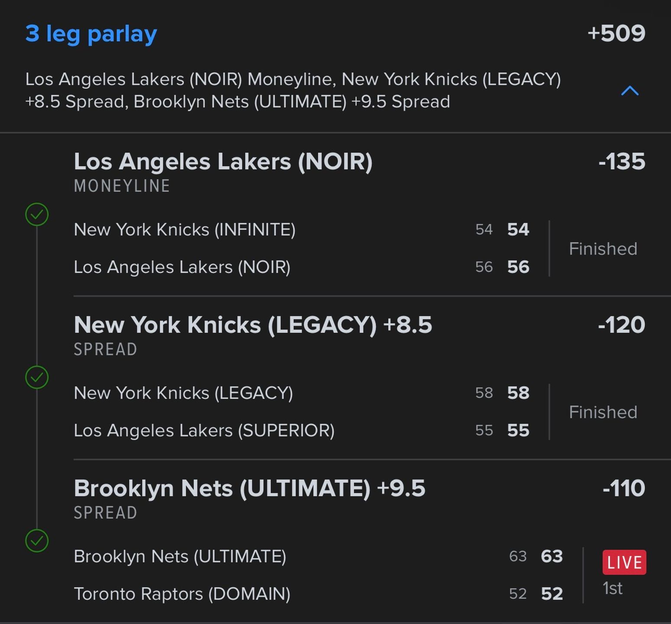
Task: Tap the -110 odds value
Action: pyautogui.click(x=624, y=488)
